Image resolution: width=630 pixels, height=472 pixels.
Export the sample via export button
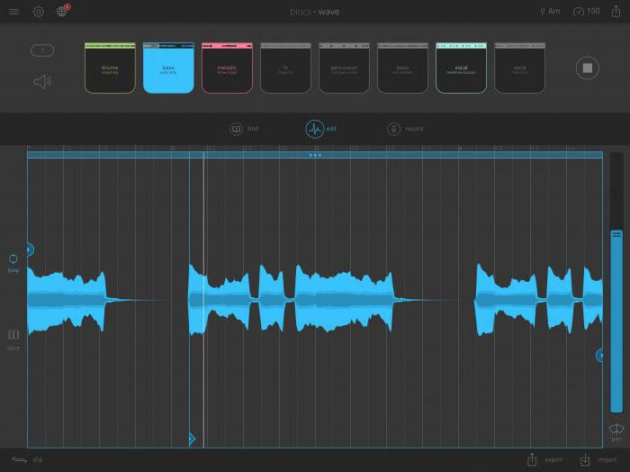coord(544,459)
